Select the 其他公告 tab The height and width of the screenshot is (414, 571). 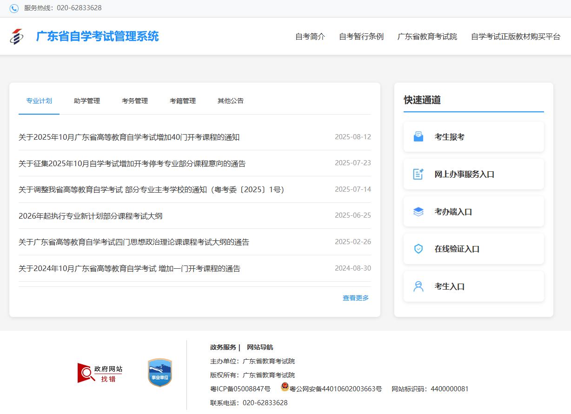[x=231, y=101]
